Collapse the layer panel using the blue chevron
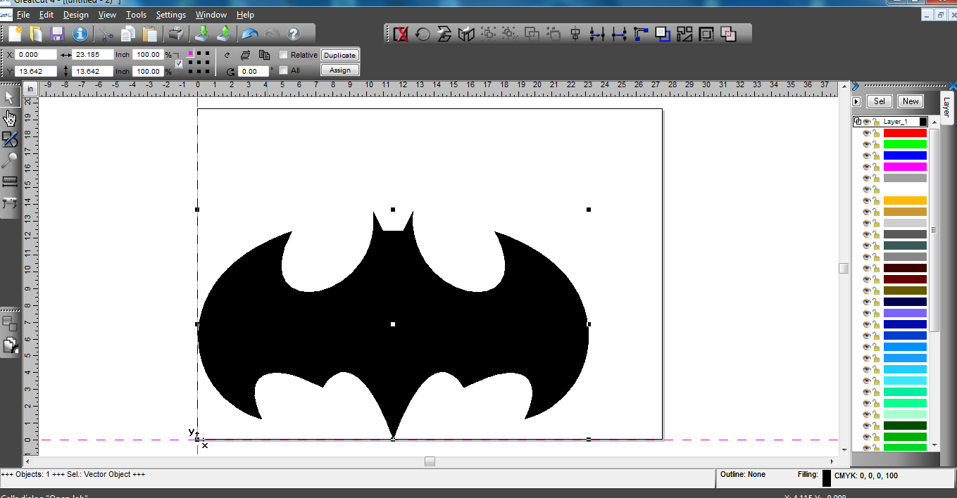957x498 pixels. tap(856, 87)
